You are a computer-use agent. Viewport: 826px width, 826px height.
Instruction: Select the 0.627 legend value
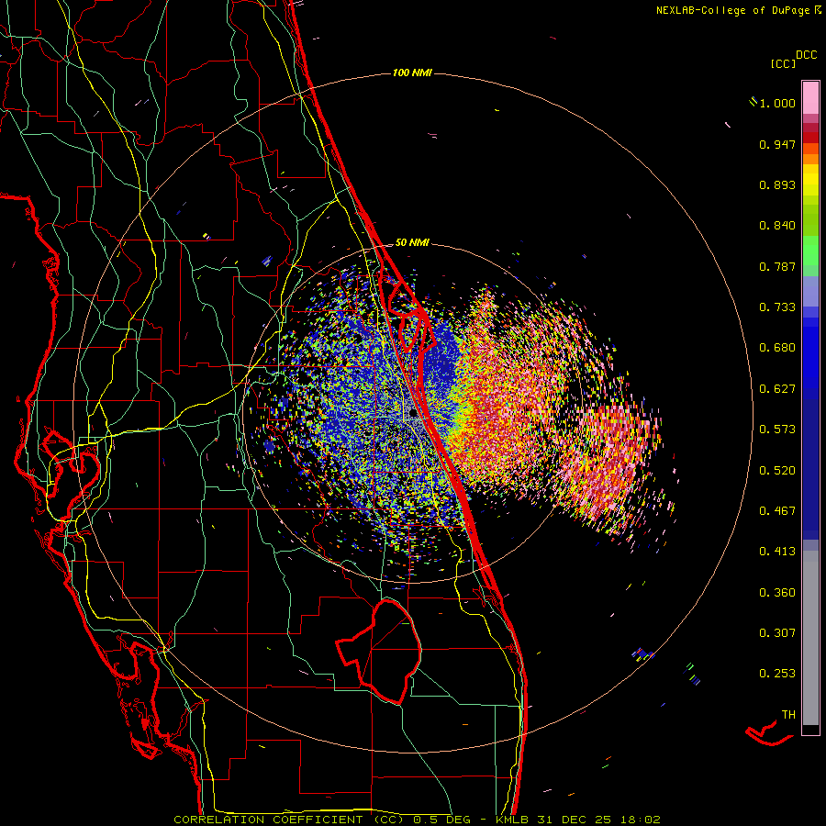777,389
